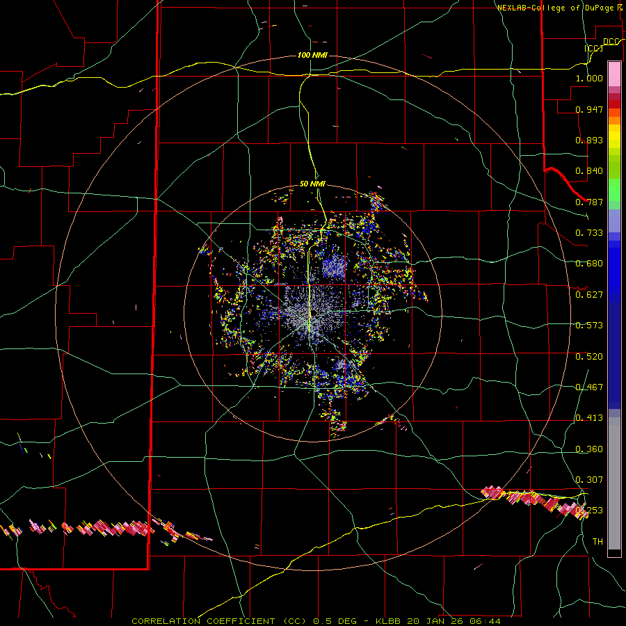
Task: Click the [CC] product label above color scale
Action: pos(594,48)
